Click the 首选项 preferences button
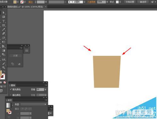157x119 pixels. (143, 2)
